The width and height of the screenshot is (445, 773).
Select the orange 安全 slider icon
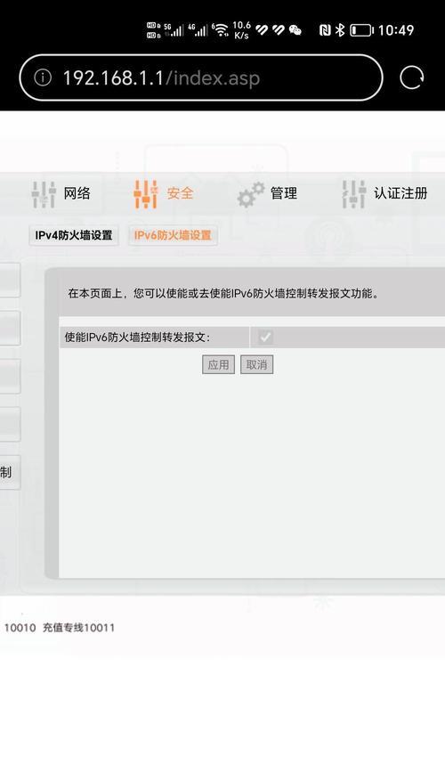point(146,194)
